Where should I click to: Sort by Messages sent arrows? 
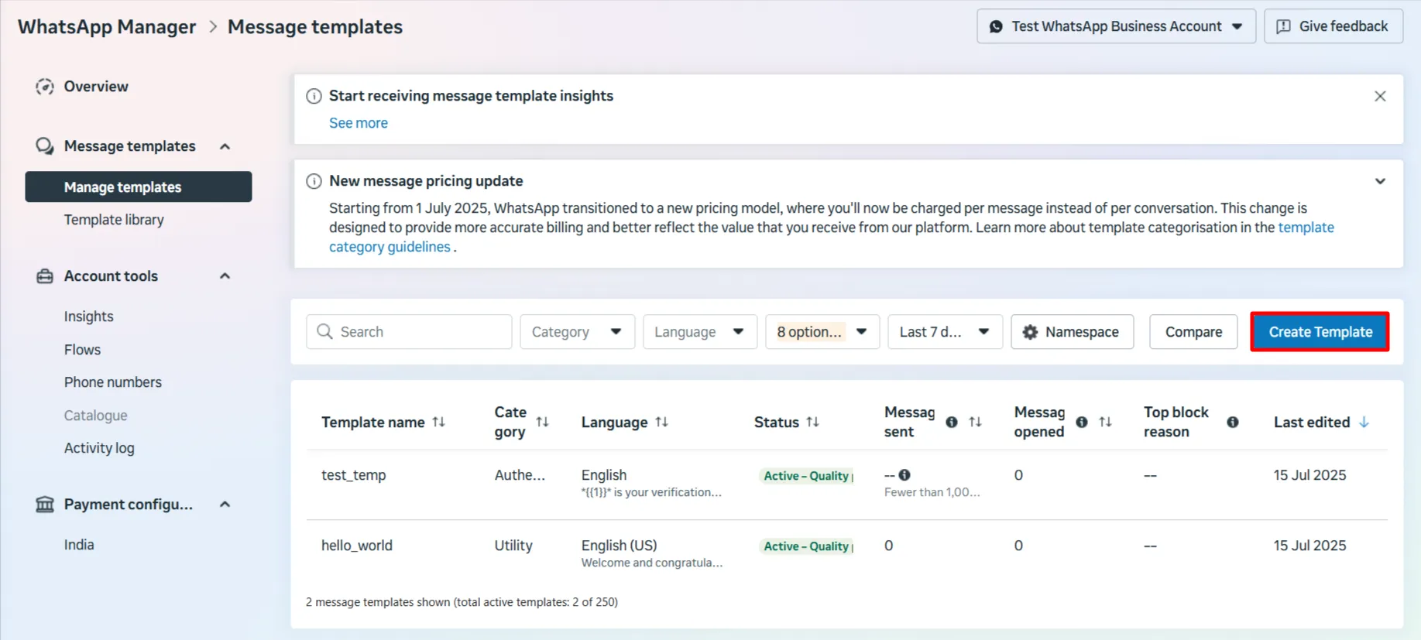(975, 422)
